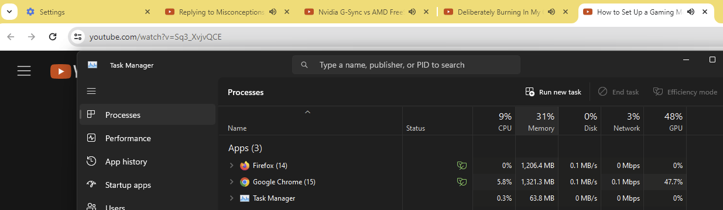Expand the Google Chrome (15) process group

pyautogui.click(x=231, y=182)
